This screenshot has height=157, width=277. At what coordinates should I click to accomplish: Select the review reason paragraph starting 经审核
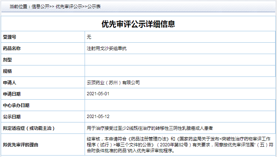(x=180, y=145)
